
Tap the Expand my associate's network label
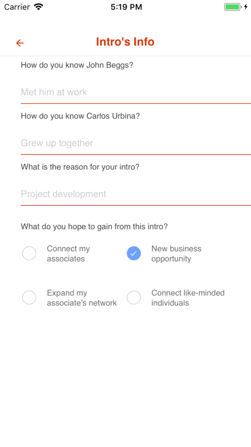click(x=82, y=298)
